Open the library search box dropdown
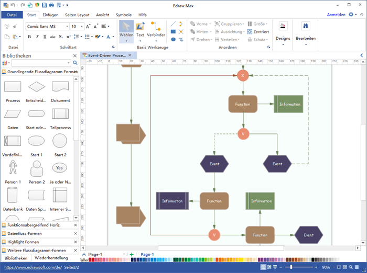Image resolution: width=367 pixels, height=273 pixels. (68, 63)
